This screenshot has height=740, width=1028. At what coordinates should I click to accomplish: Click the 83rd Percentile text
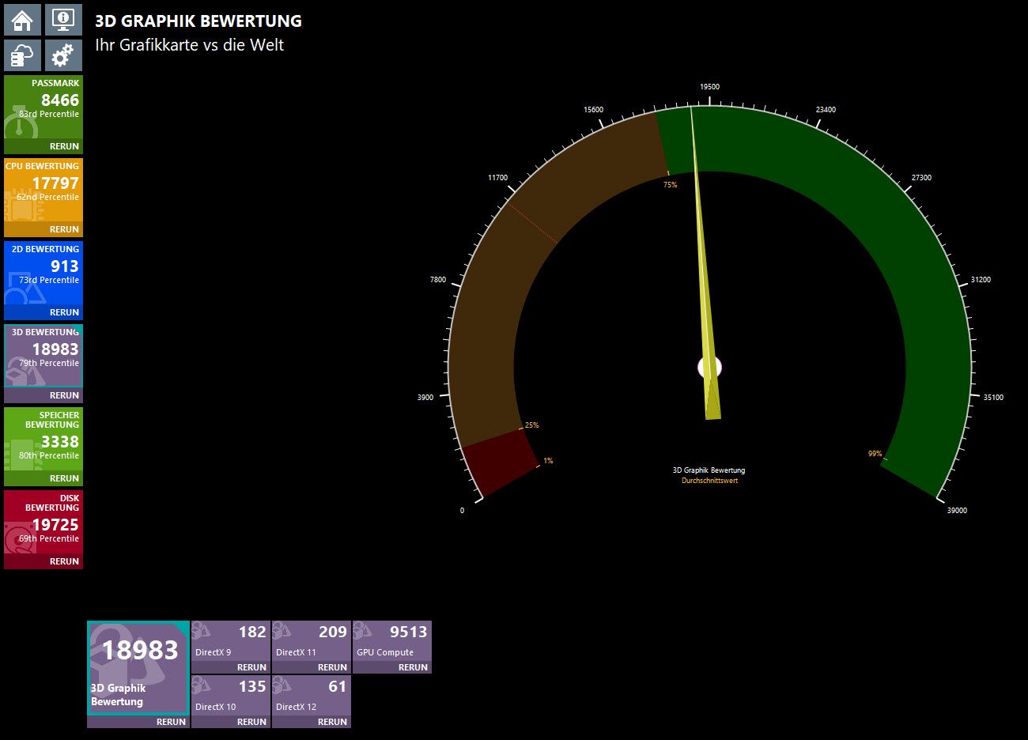pyautogui.click(x=49, y=115)
